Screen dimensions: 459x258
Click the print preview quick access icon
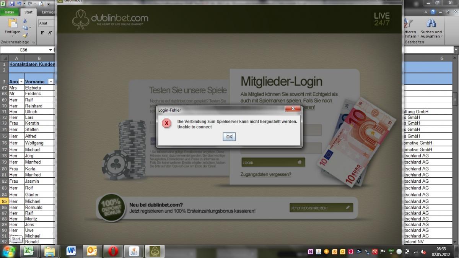tap(41, 4)
